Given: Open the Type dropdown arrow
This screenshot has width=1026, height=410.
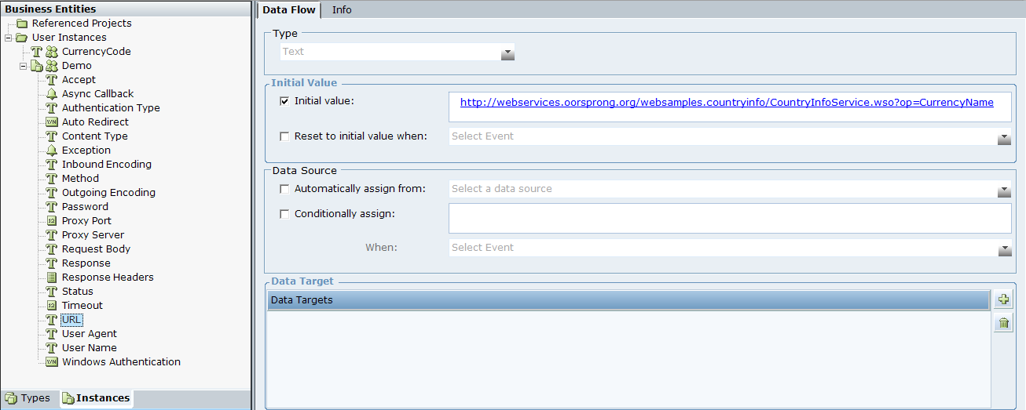Looking at the screenshot, I should tap(508, 53).
